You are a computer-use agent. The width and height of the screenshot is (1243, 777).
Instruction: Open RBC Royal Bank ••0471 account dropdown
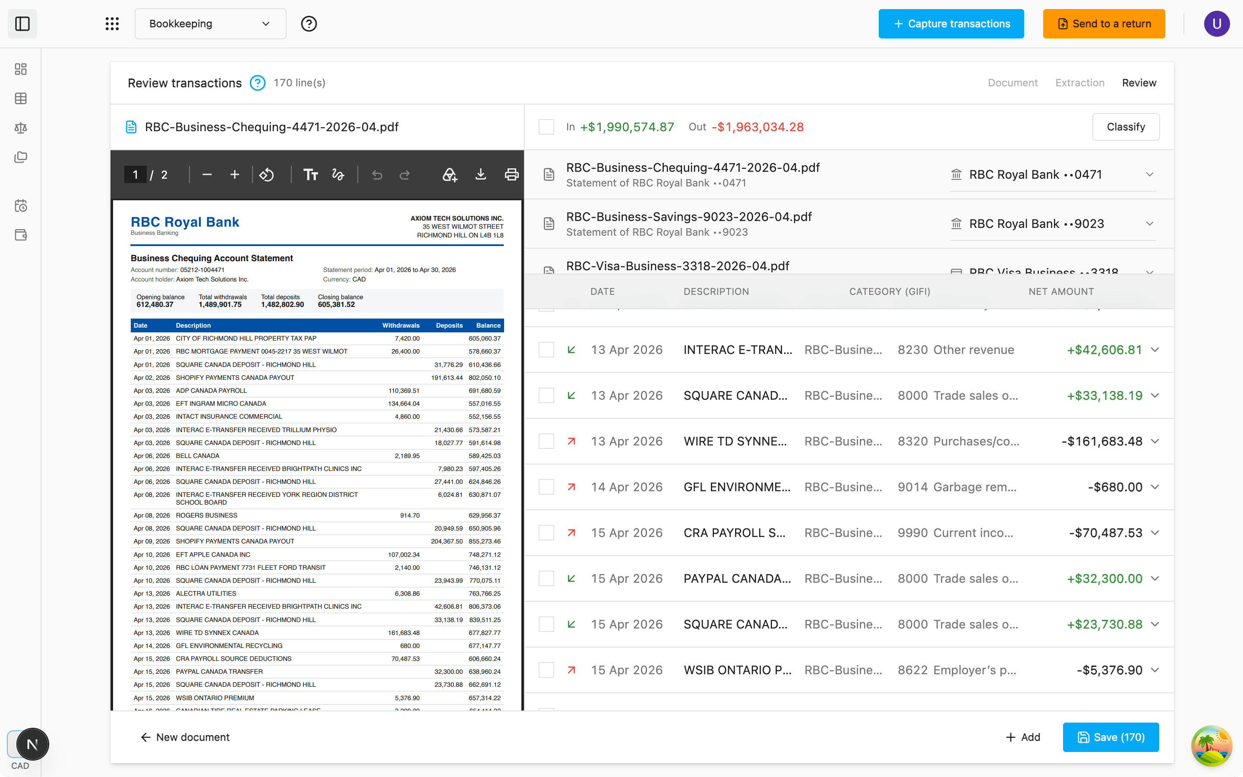(x=1052, y=175)
